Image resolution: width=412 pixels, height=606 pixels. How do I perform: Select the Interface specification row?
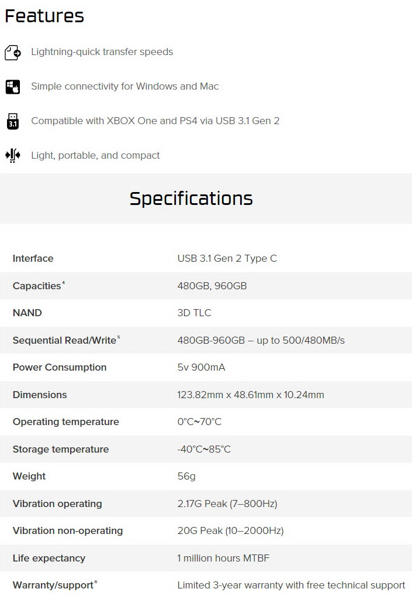click(x=206, y=258)
